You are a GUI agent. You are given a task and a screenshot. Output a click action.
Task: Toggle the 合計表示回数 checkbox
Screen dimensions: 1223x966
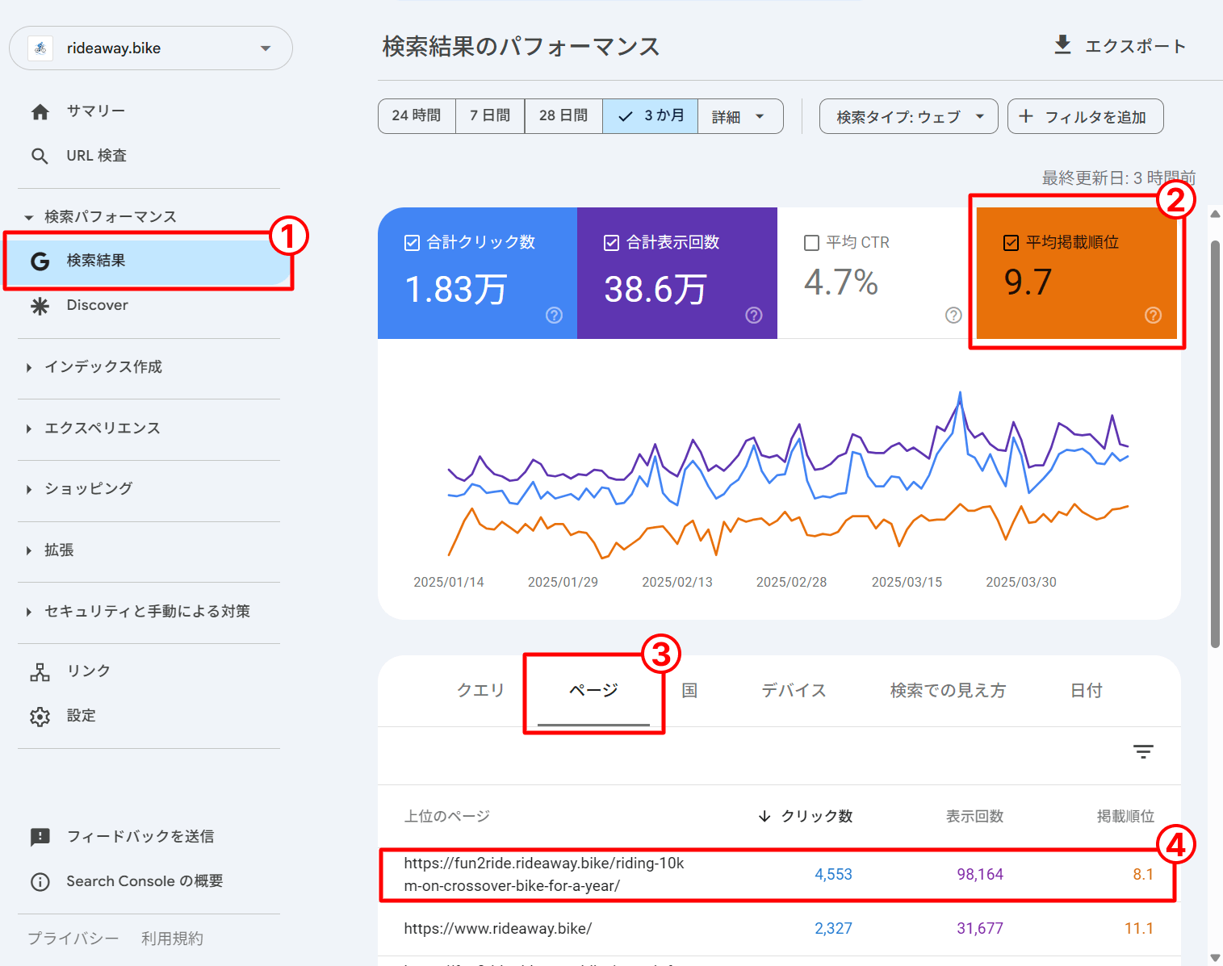612,243
